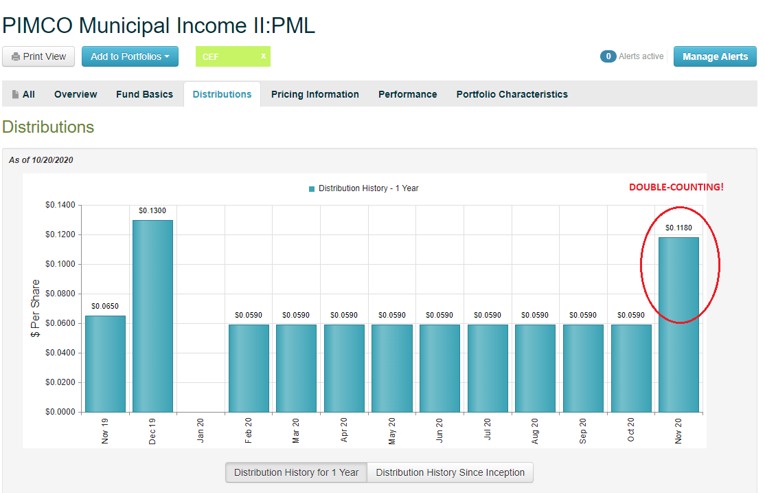Switch to Portfolio Characteristics tab
This screenshot has height=493, width=765.
(512, 94)
